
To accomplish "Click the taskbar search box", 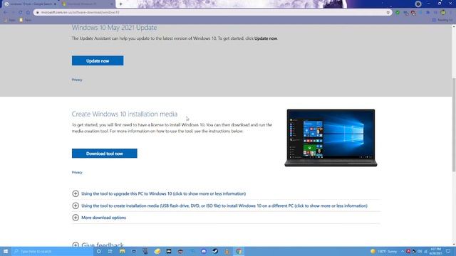I will tap(52, 251).
